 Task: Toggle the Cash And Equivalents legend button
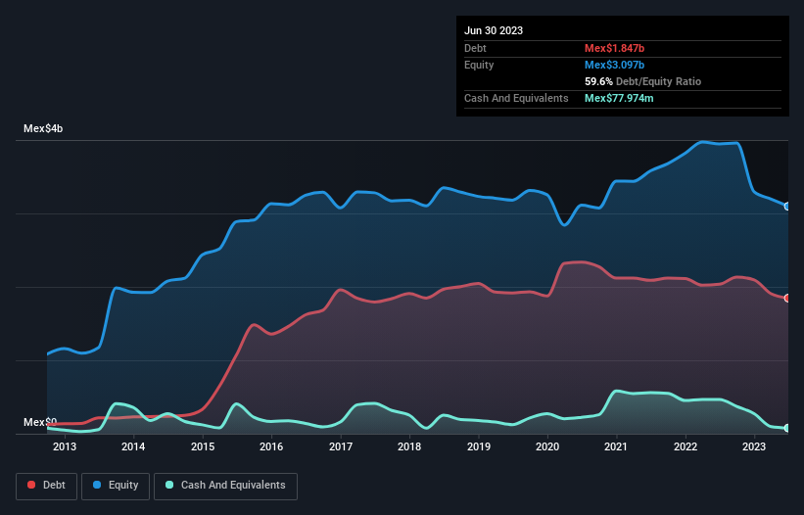point(225,486)
